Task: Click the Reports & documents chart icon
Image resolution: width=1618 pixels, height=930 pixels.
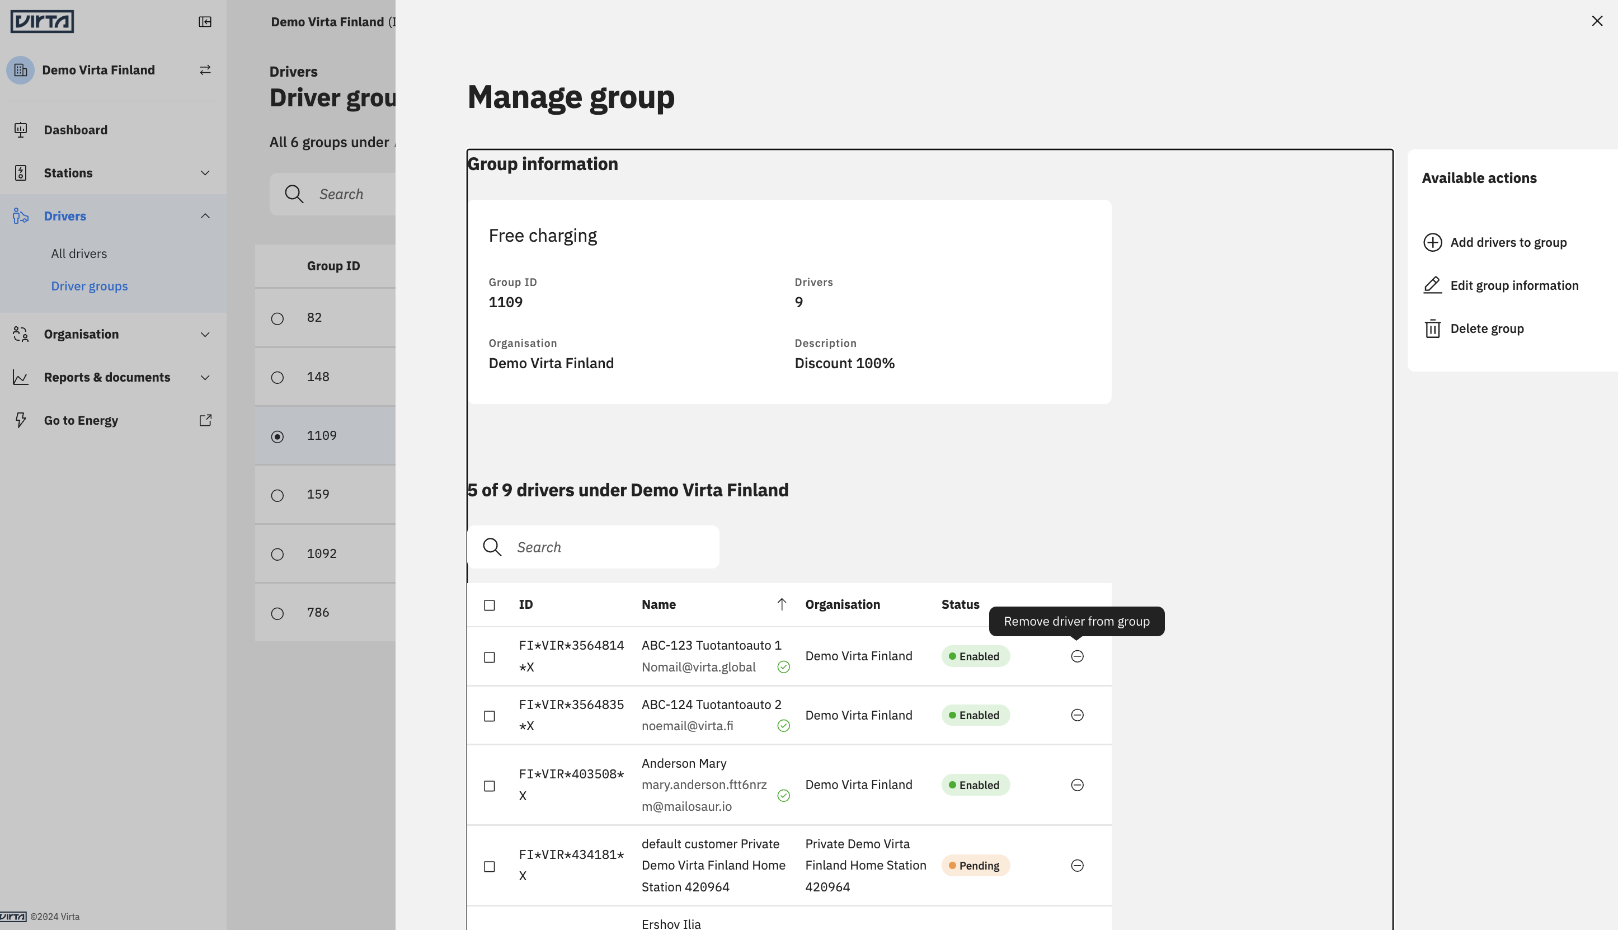Action: point(21,378)
